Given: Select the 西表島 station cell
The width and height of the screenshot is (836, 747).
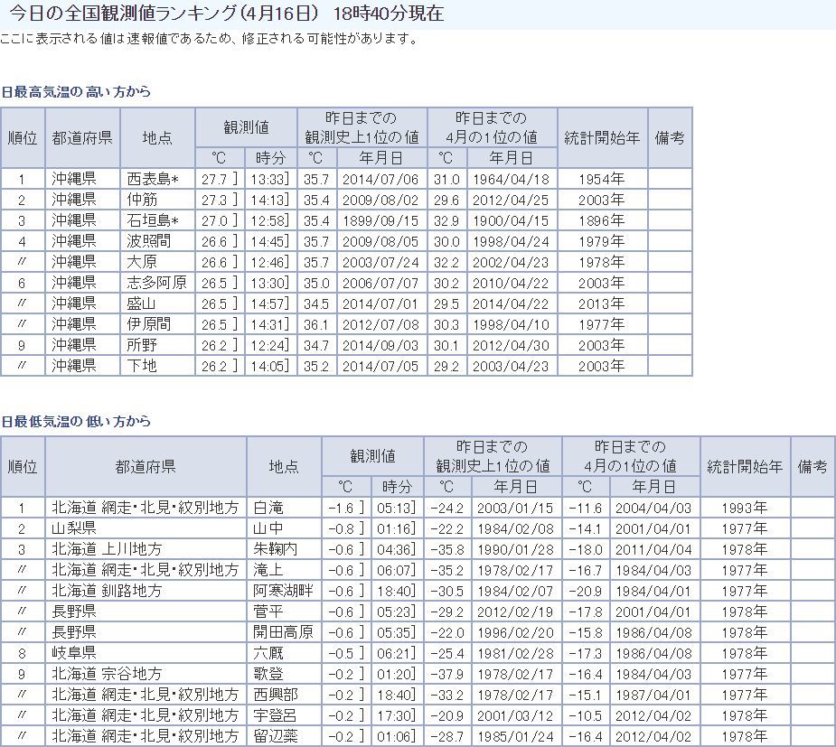Looking at the screenshot, I should (153, 179).
